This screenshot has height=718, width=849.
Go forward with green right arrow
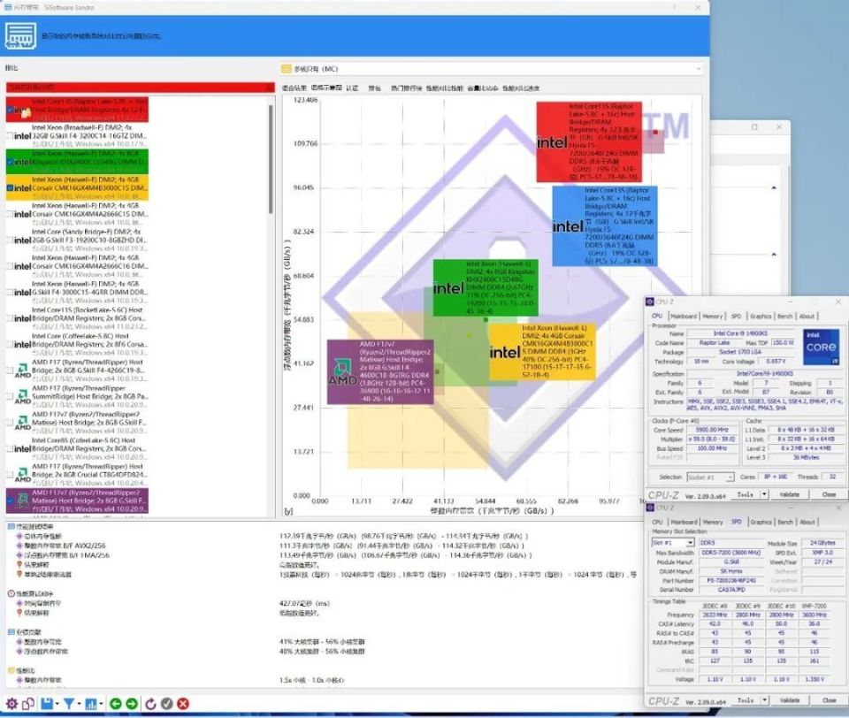[x=132, y=703]
